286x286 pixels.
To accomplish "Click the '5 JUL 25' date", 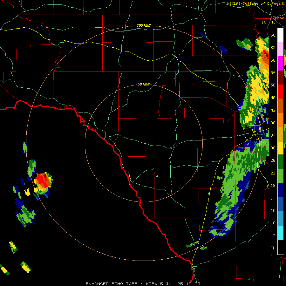I will click(172, 284).
